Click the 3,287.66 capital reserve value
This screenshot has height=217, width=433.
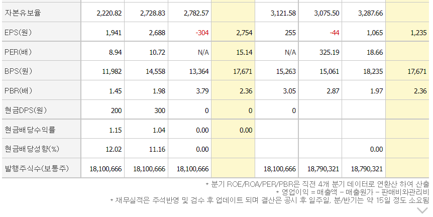371,13
